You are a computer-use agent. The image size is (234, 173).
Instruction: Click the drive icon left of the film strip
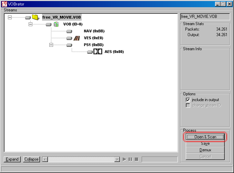[x=69, y=38]
